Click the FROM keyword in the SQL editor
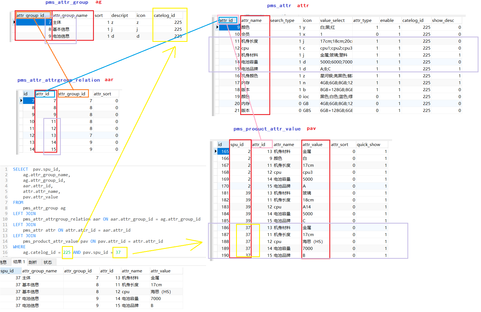The image size is (481, 312). point(18,202)
